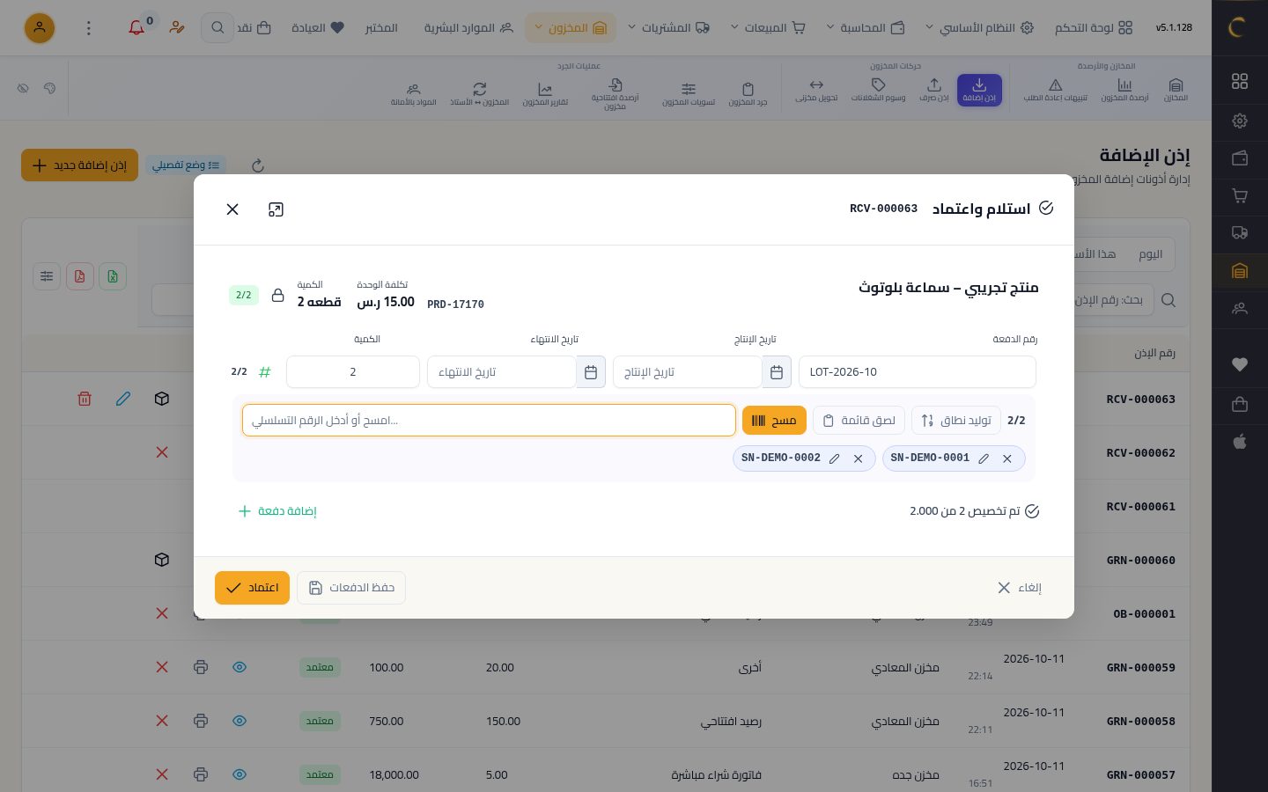Expand the المشتريات menu
Viewport: 1268px width, 792px height.
(x=668, y=28)
